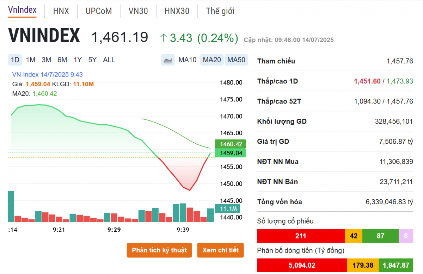Switch to the HNX30 tab
Screen dimensions: 423x274
(x=177, y=11)
